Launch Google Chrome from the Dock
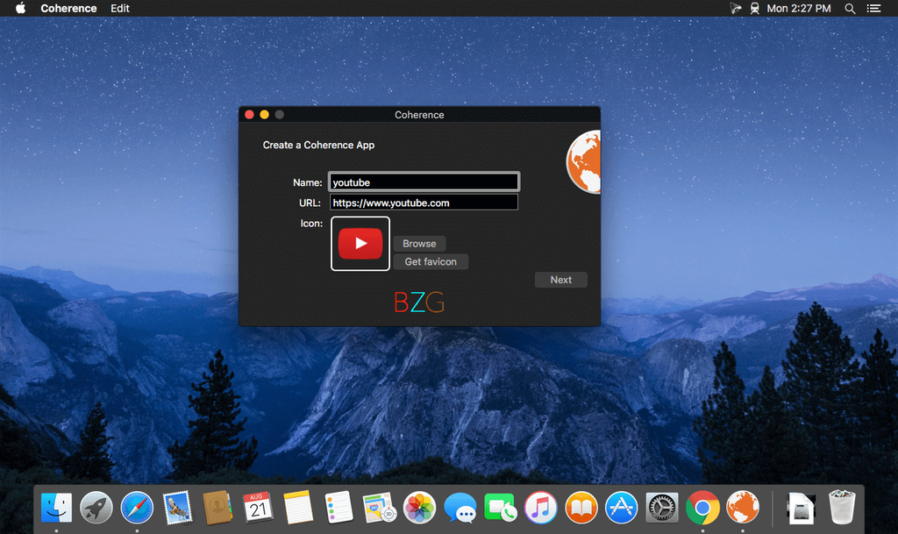898x534 pixels. click(x=702, y=507)
